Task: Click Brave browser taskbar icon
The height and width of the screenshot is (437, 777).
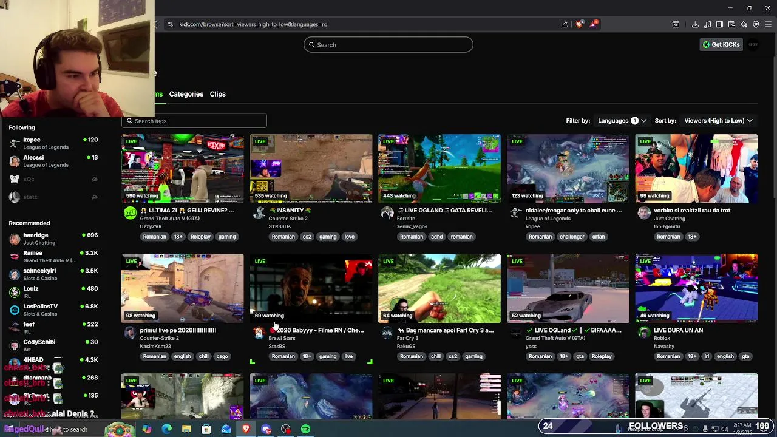Action: (246, 429)
